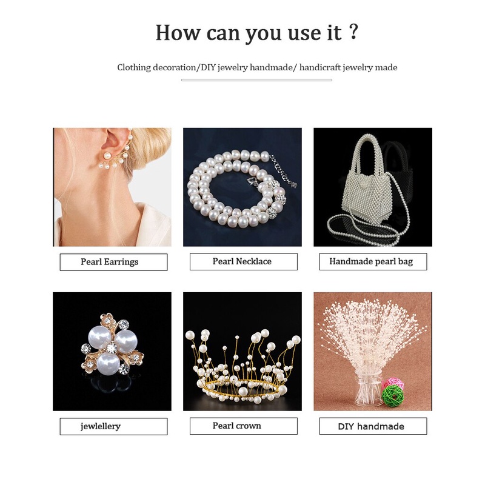Open the pearl brooch jewellery image
Viewport: 485px width, 485px height.
point(112,352)
